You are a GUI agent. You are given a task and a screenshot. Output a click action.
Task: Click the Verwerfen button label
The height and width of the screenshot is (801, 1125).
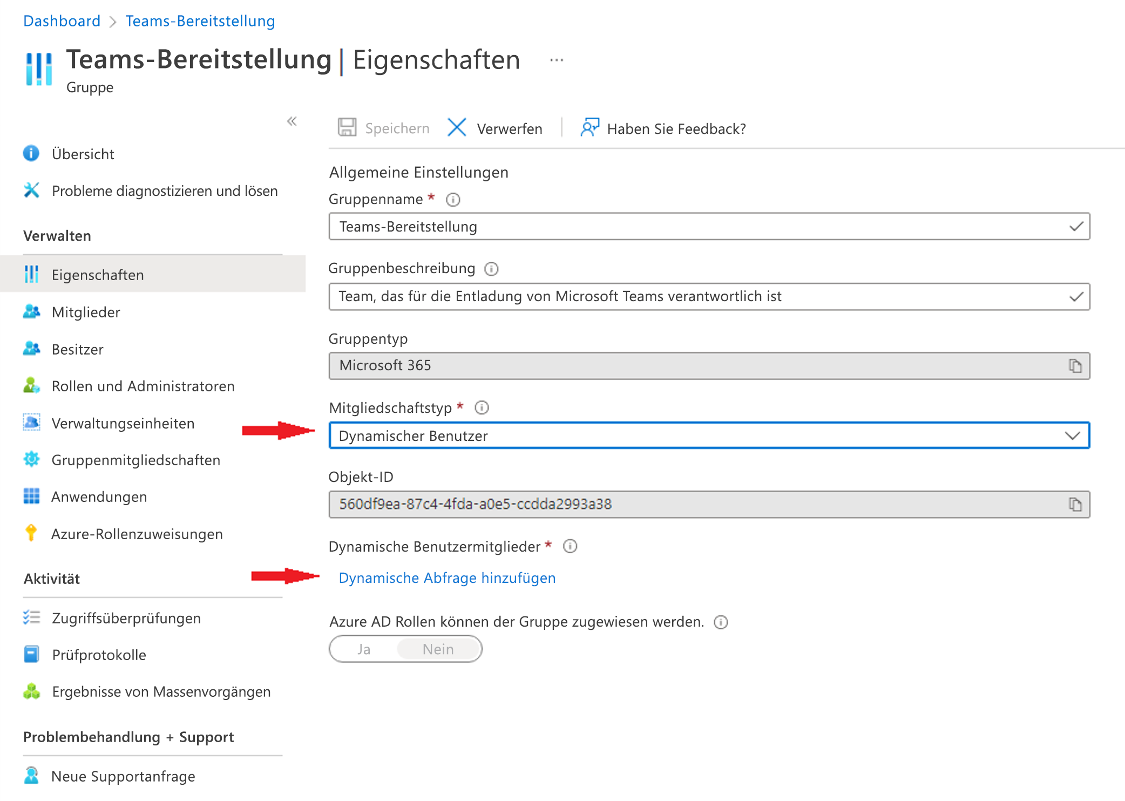[510, 129]
